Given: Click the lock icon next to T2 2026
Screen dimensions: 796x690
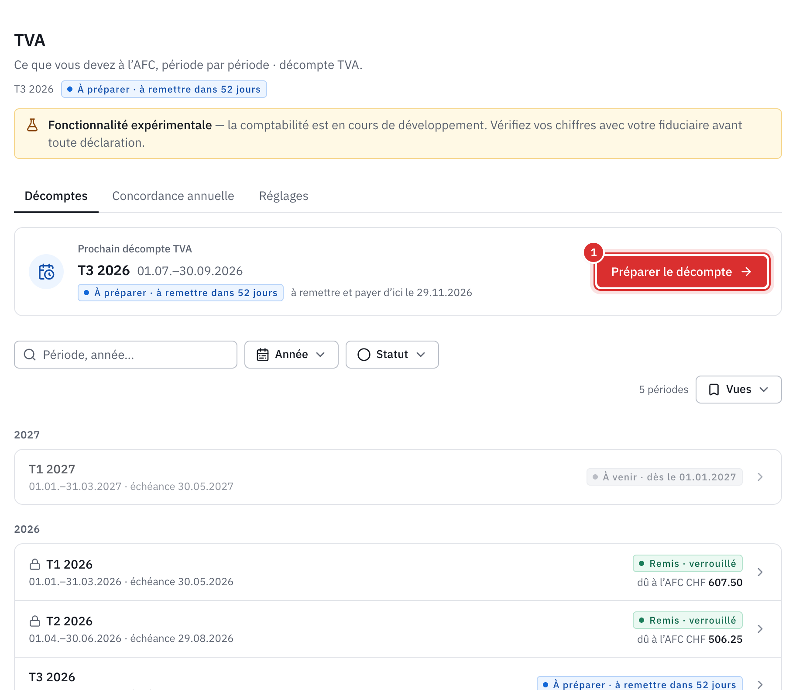Looking at the screenshot, I should 35,621.
